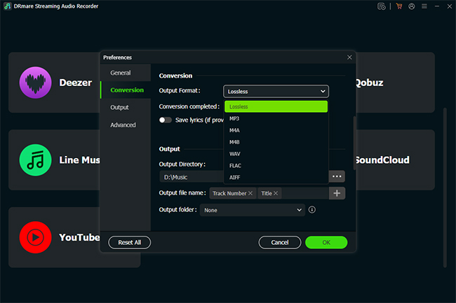The image size is (456, 303).
Task: Choose MP3 output format
Action: [x=276, y=118]
